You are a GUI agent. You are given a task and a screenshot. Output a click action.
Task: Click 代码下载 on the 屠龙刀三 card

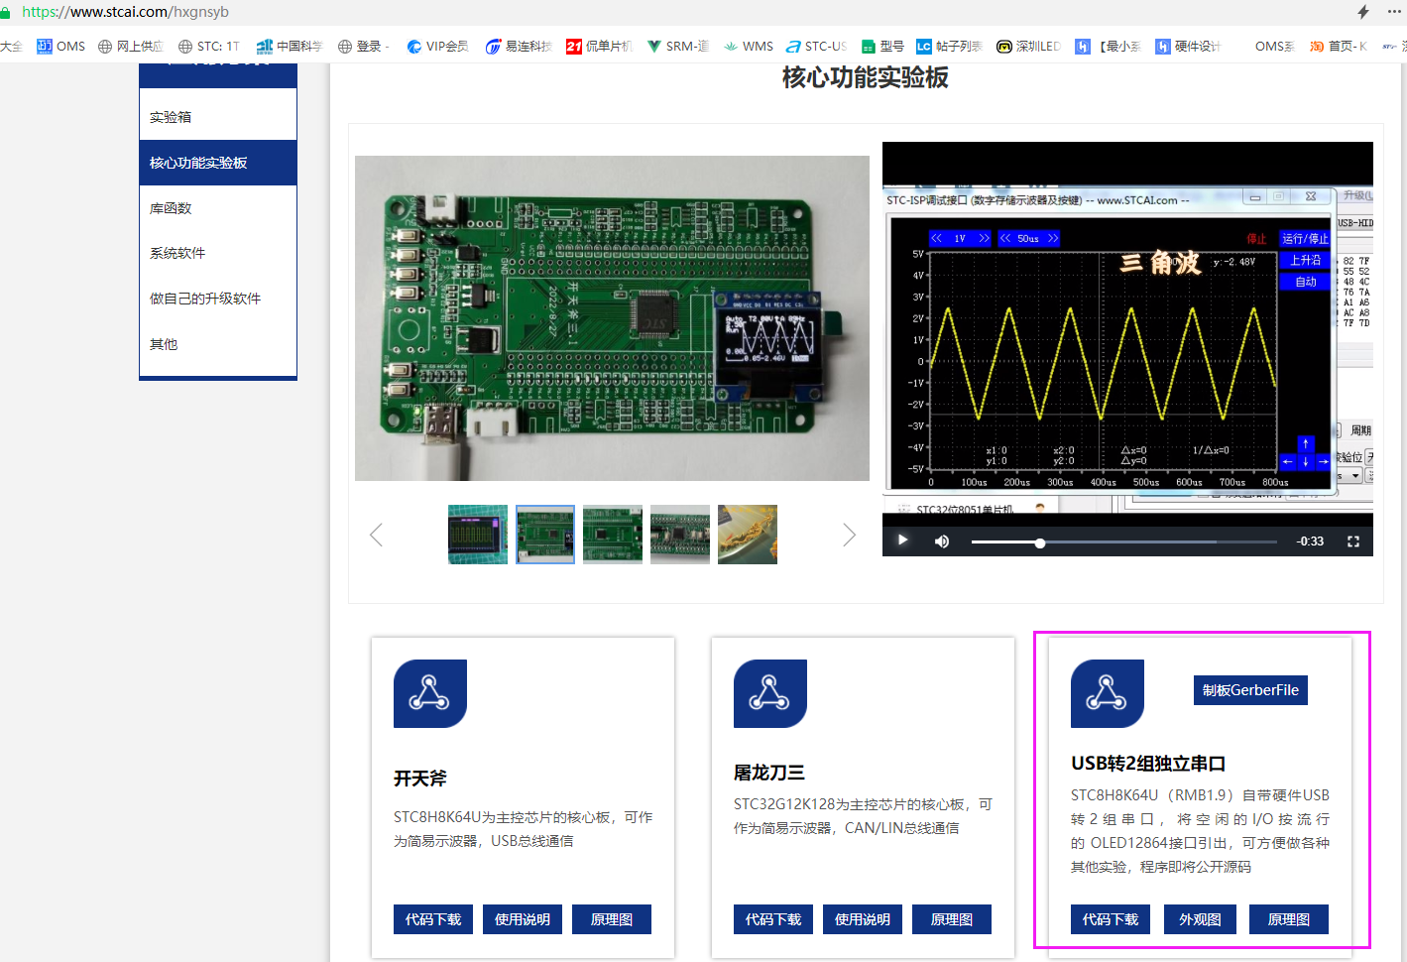click(x=773, y=919)
